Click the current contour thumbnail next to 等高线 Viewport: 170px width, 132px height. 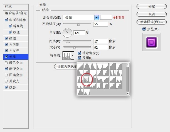[67, 56]
